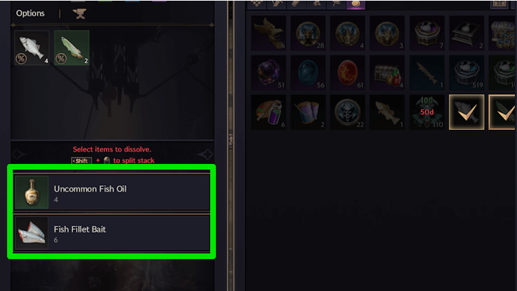Click the blue orb stack of 56
The image size is (517, 291).
pyautogui.click(x=308, y=72)
